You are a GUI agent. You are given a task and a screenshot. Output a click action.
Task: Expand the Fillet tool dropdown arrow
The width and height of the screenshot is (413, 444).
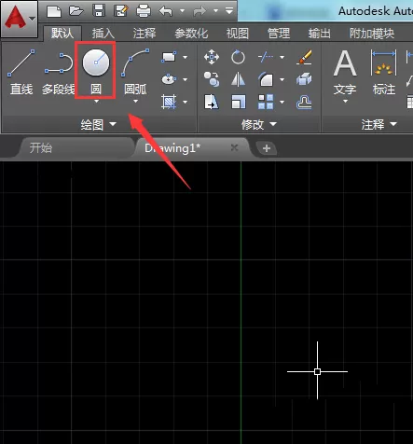[x=282, y=79]
